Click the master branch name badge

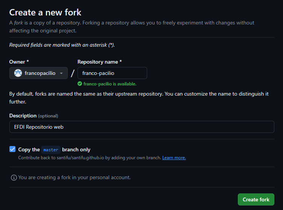click(x=51, y=150)
